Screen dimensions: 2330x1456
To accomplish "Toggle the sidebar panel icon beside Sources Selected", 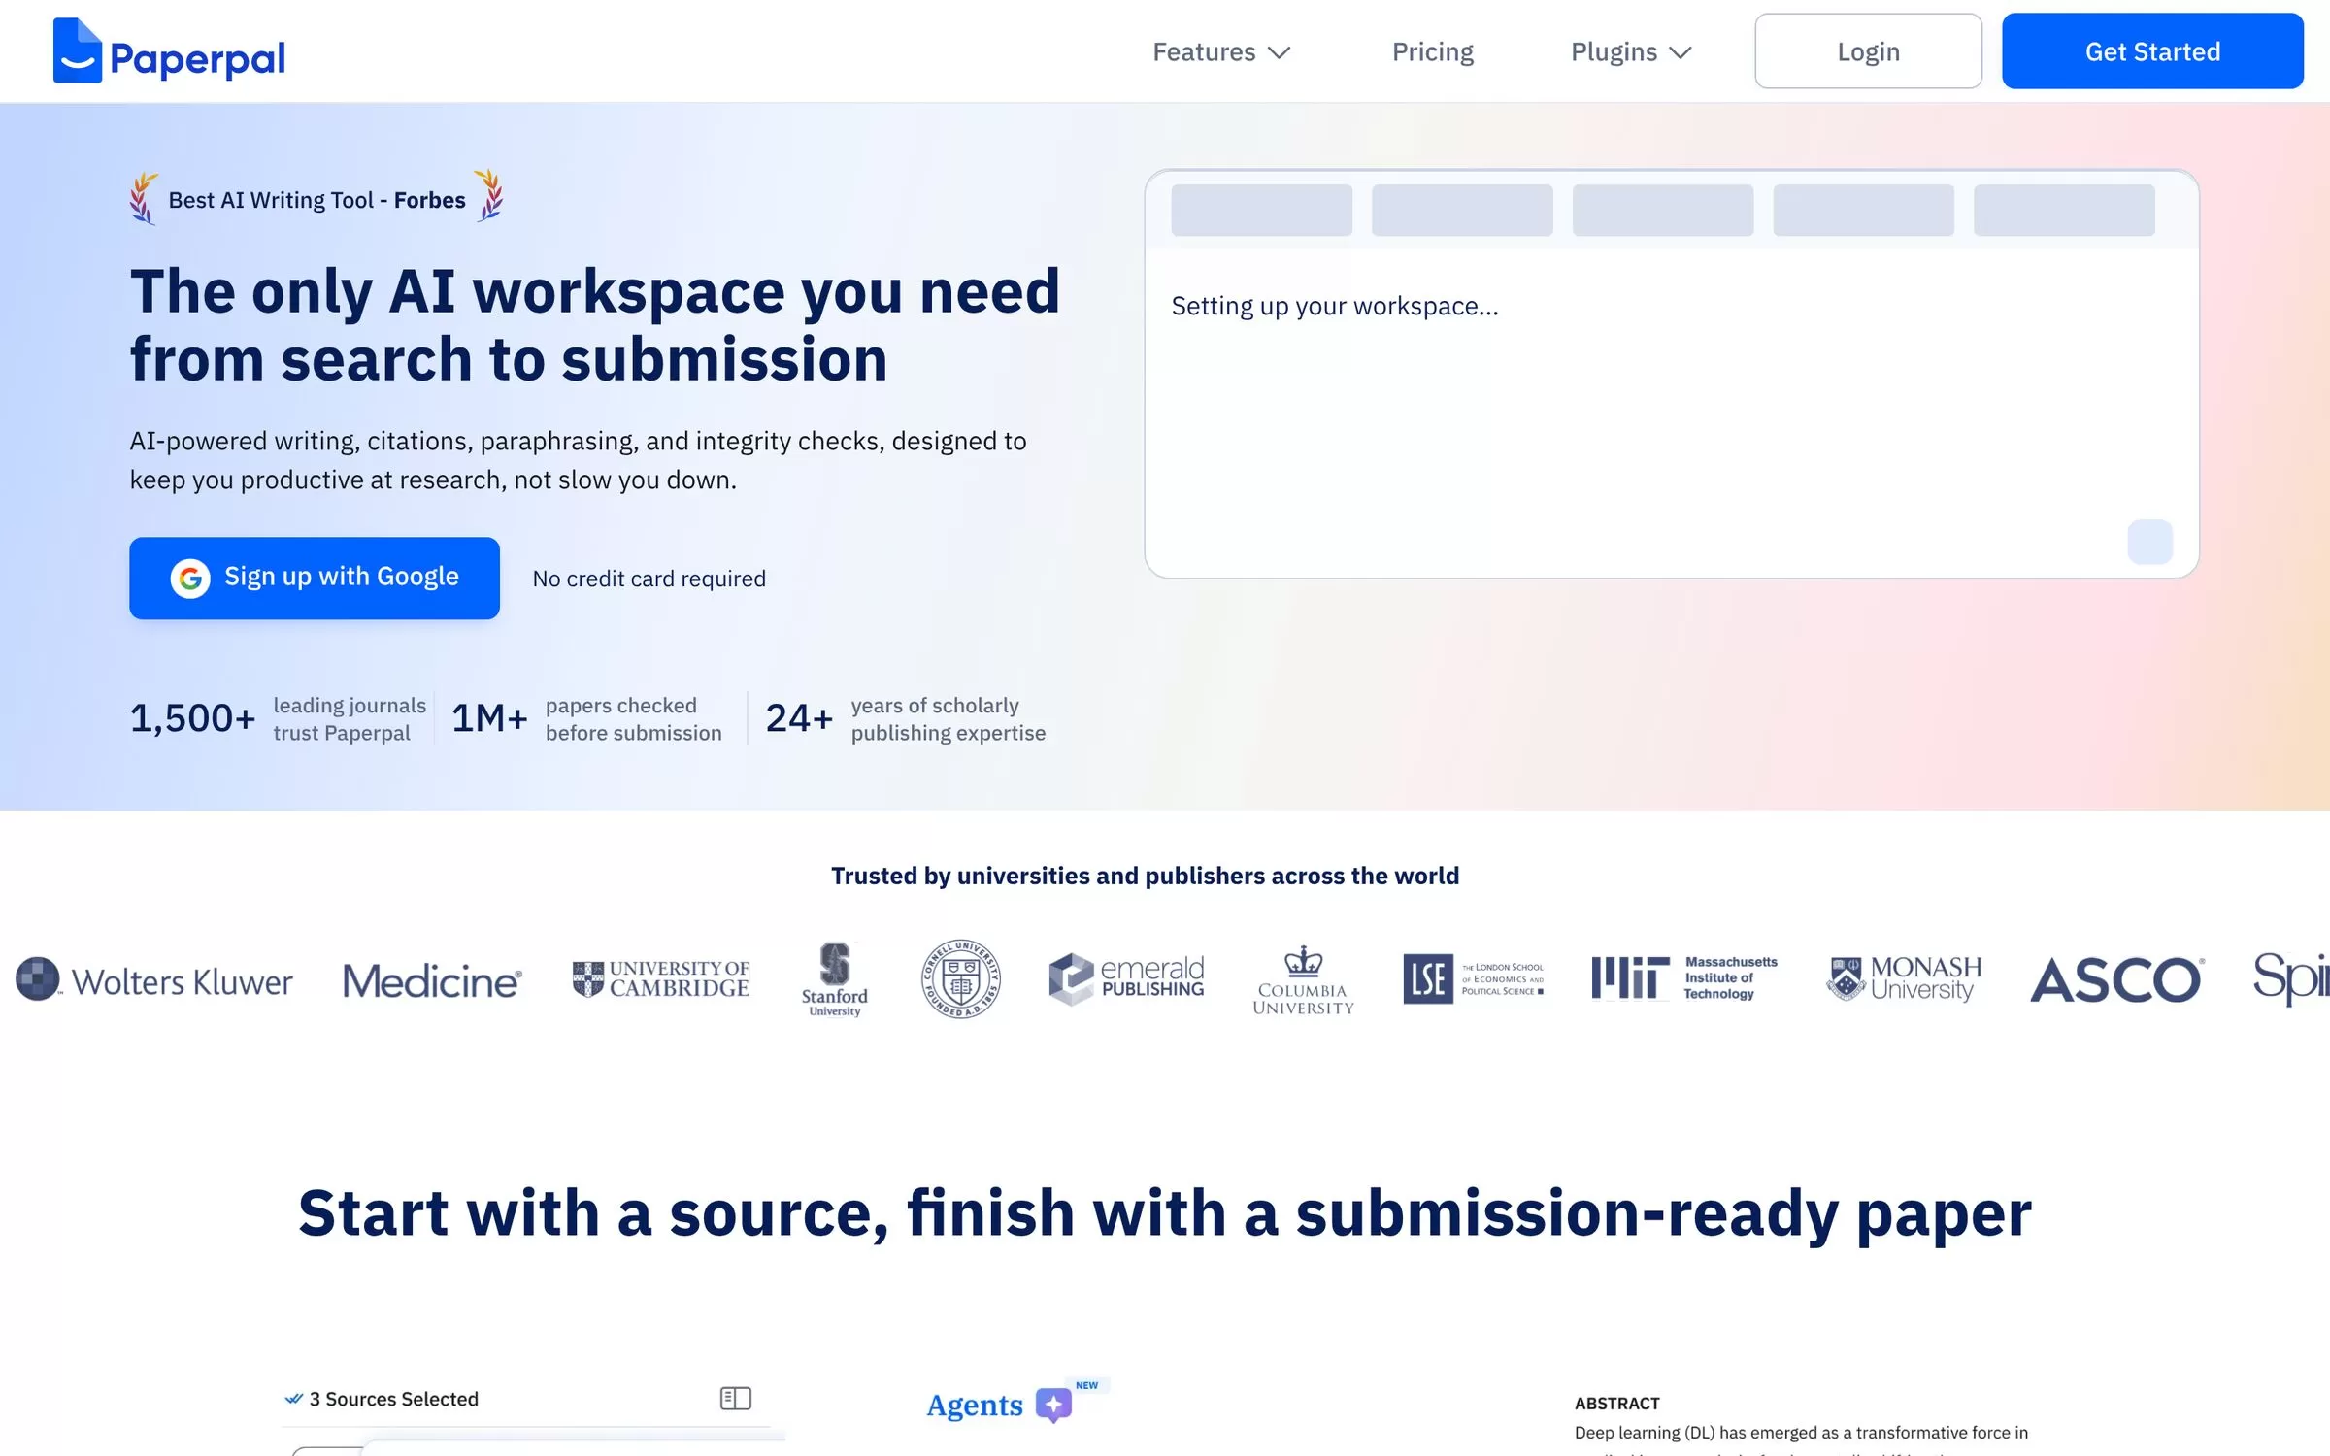I will tap(736, 1399).
